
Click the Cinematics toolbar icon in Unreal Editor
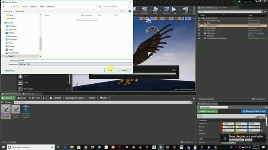click(144, 10)
